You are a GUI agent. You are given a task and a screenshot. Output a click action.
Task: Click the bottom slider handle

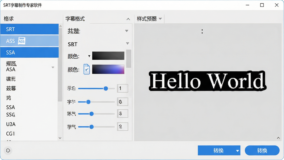92,127
